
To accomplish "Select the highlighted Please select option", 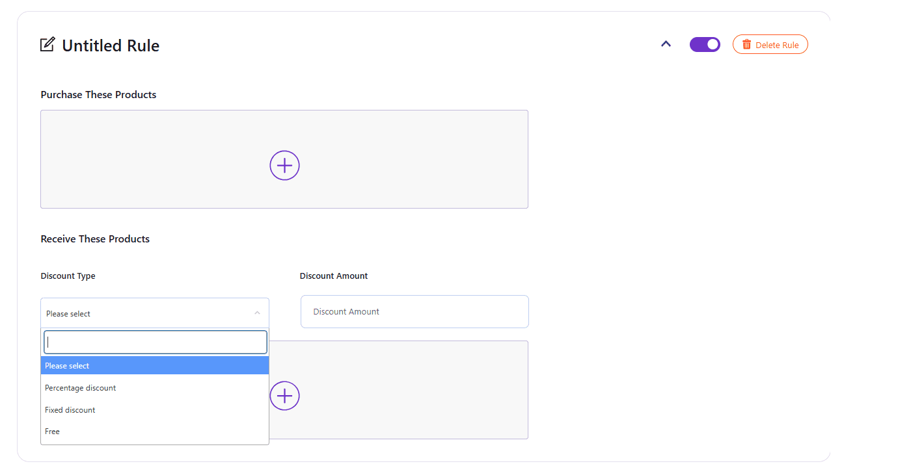I will [x=67, y=365].
